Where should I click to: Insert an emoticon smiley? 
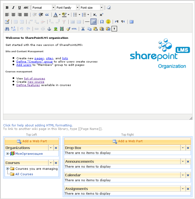[x=108, y=22]
